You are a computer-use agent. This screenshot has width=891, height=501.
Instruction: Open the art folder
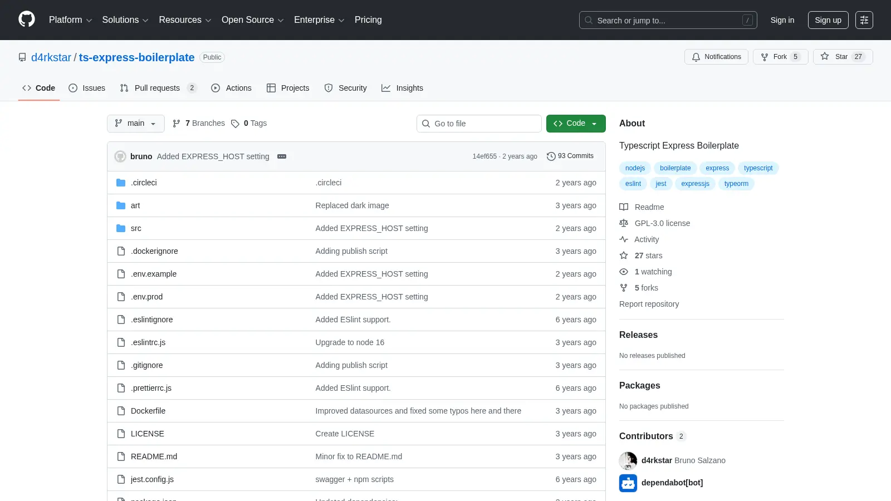pyautogui.click(x=135, y=205)
